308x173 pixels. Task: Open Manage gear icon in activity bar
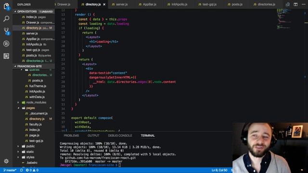click(x=6, y=161)
